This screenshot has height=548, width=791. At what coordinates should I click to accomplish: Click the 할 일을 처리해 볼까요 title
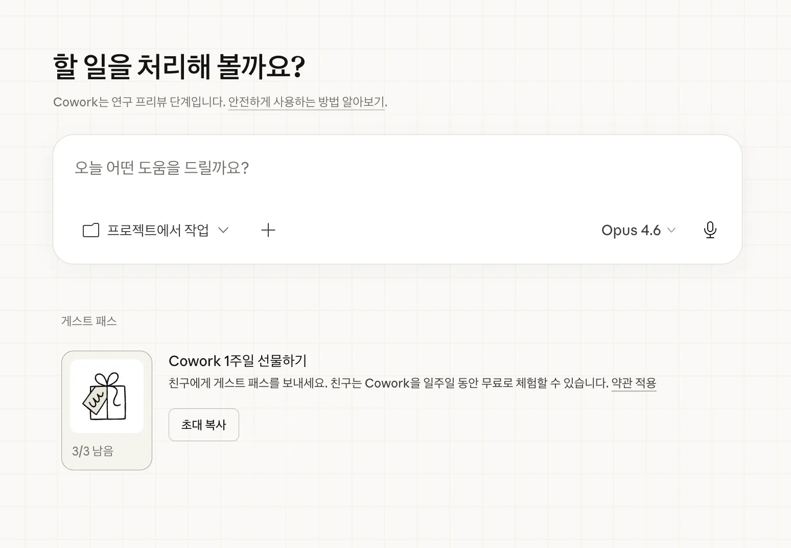click(179, 65)
